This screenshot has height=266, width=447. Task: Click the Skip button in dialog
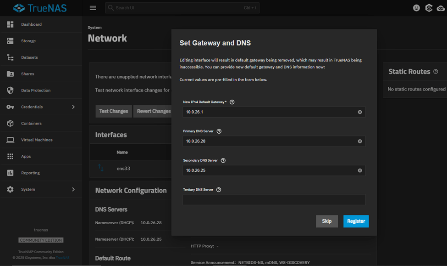[326, 221]
